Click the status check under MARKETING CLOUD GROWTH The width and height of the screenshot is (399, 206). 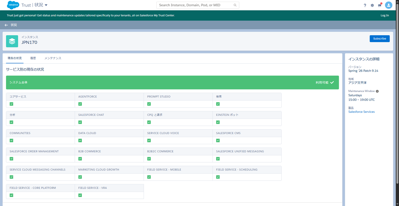pyautogui.click(x=80, y=177)
